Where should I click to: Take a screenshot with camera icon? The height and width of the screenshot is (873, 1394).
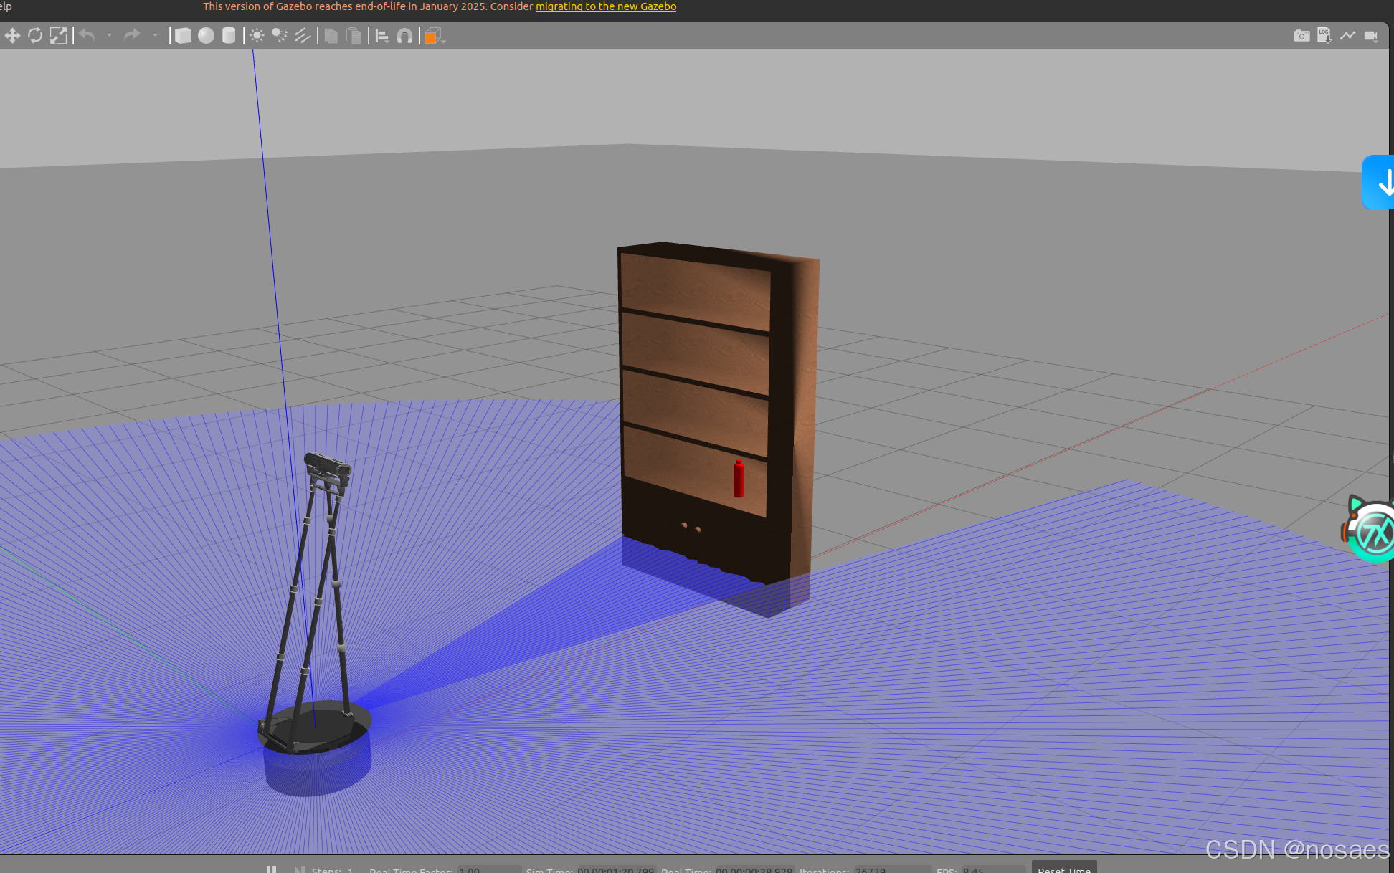click(x=1301, y=36)
